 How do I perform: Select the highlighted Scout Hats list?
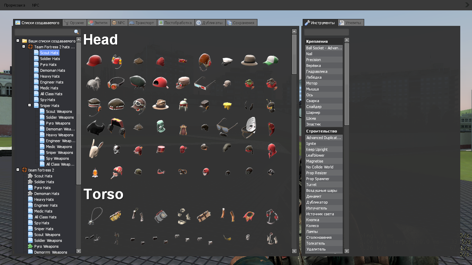click(x=49, y=53)
